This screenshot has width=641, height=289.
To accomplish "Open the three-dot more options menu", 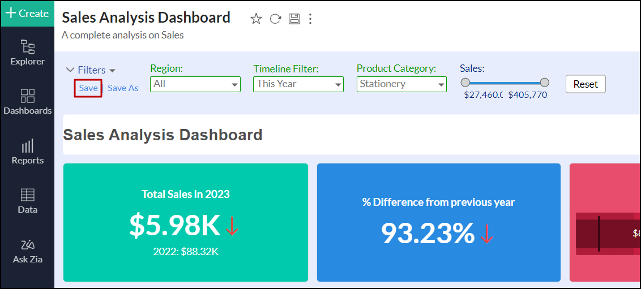I will (310, 19).
